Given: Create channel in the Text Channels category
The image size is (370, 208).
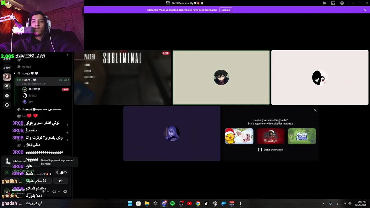Looking at the screenshot, I should point(67,55).
